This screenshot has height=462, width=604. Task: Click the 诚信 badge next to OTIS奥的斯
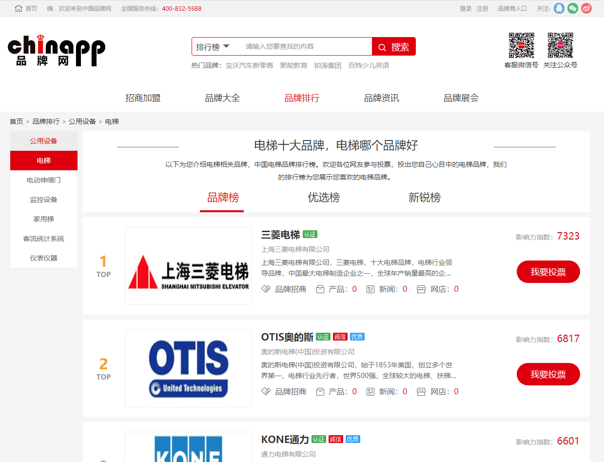(x=340, y=337)
